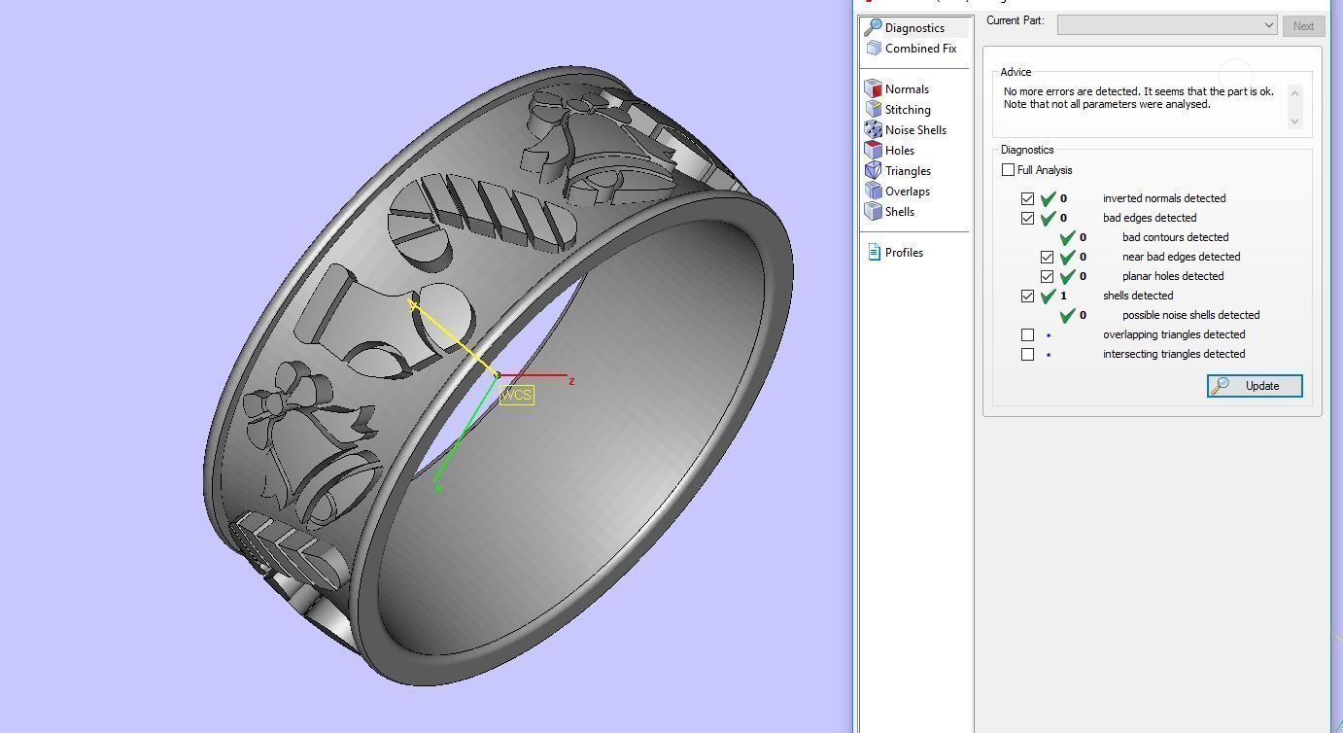Enable overlapping triangles detected check
Image resolution: width=1343 pixels, height=733 pixels.
[x=1027, y=334]
